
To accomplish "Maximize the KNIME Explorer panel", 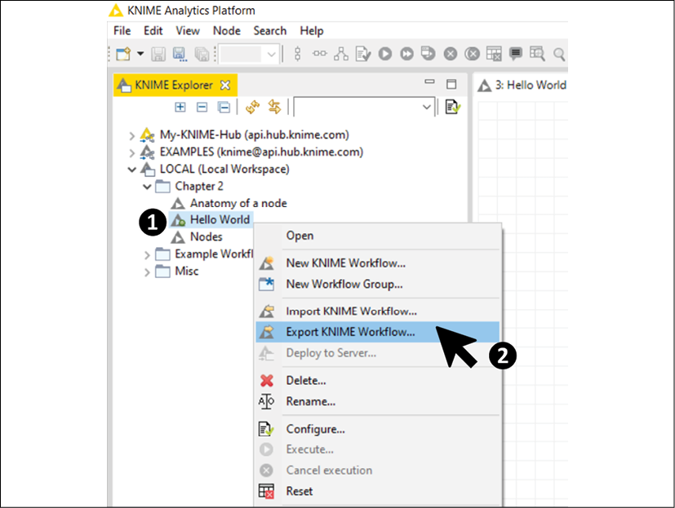I will [x=451, y=84].
